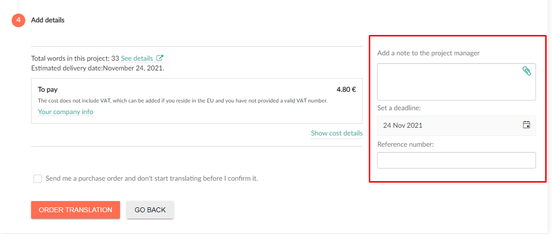Click the Add details step heading
This screenshot has width=552, height=237.
pos(48,20)
